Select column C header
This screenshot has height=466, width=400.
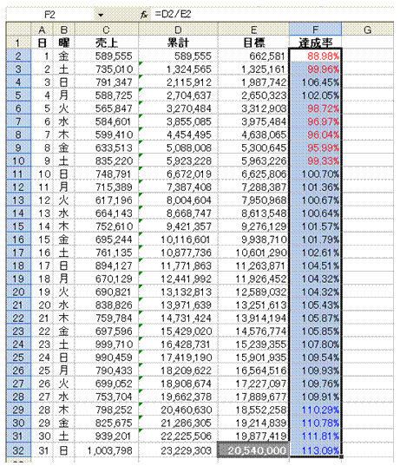click(107, 30)
